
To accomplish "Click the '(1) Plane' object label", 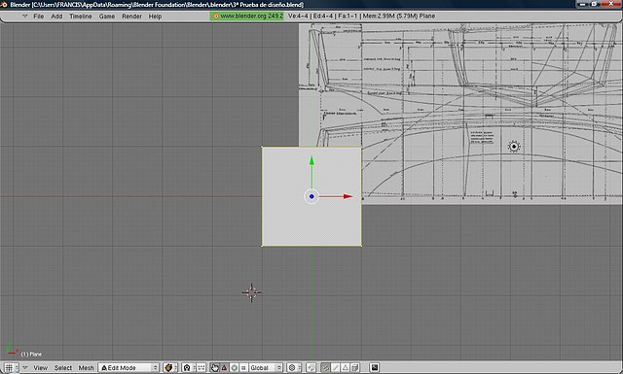I will point(31,355).
